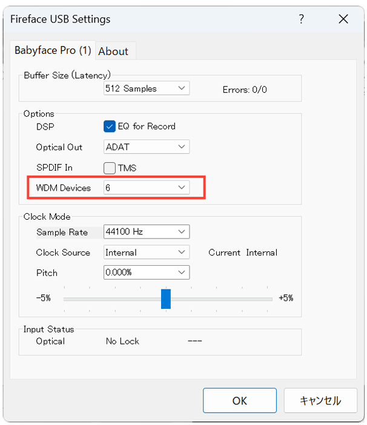
Task: Expand the Buffer Size 512 Samples dropdown
Action: click(147, 88)
